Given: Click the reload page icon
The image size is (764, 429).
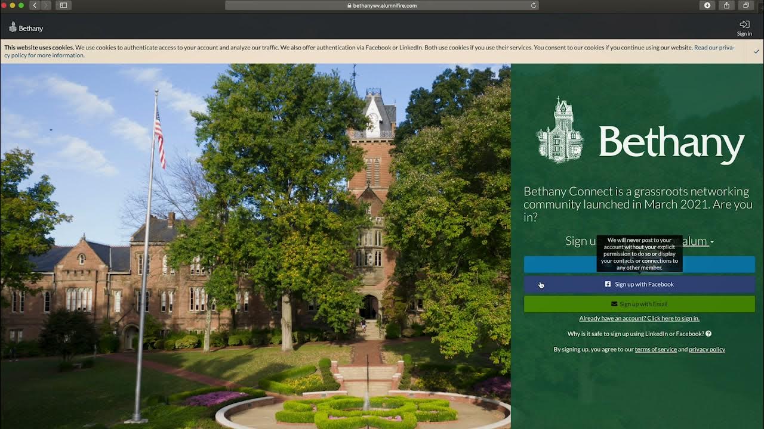Looking at the screenshot, I should tap(533, 5).
